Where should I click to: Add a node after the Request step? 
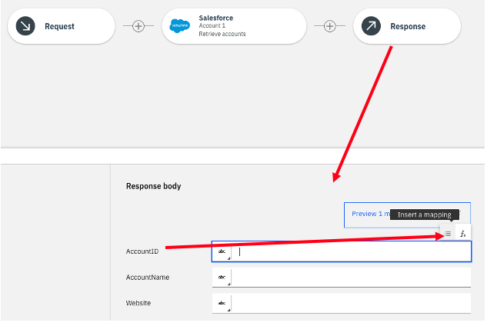[138, 26]
